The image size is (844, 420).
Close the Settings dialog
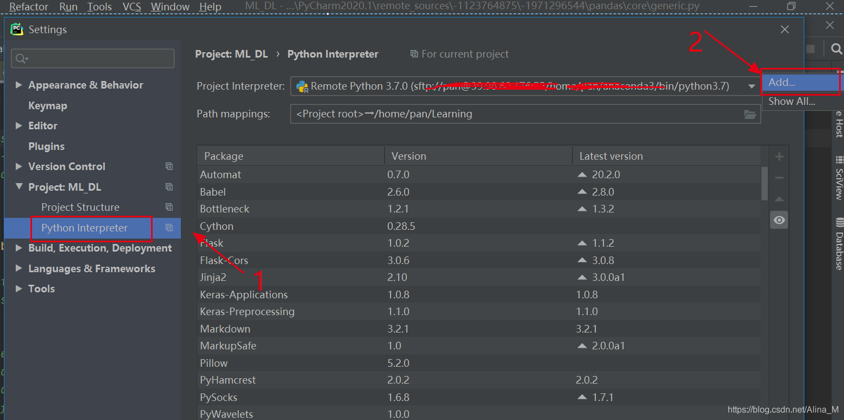(785, 29)
